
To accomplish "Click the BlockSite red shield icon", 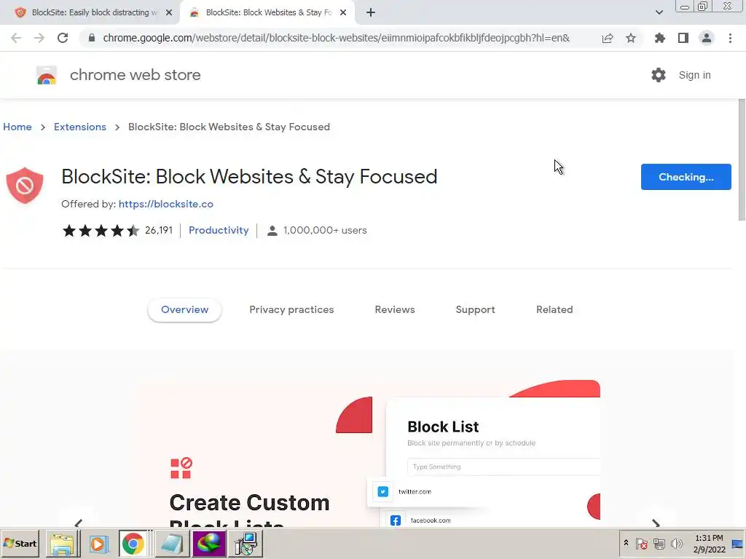I will tap(25, 186).
